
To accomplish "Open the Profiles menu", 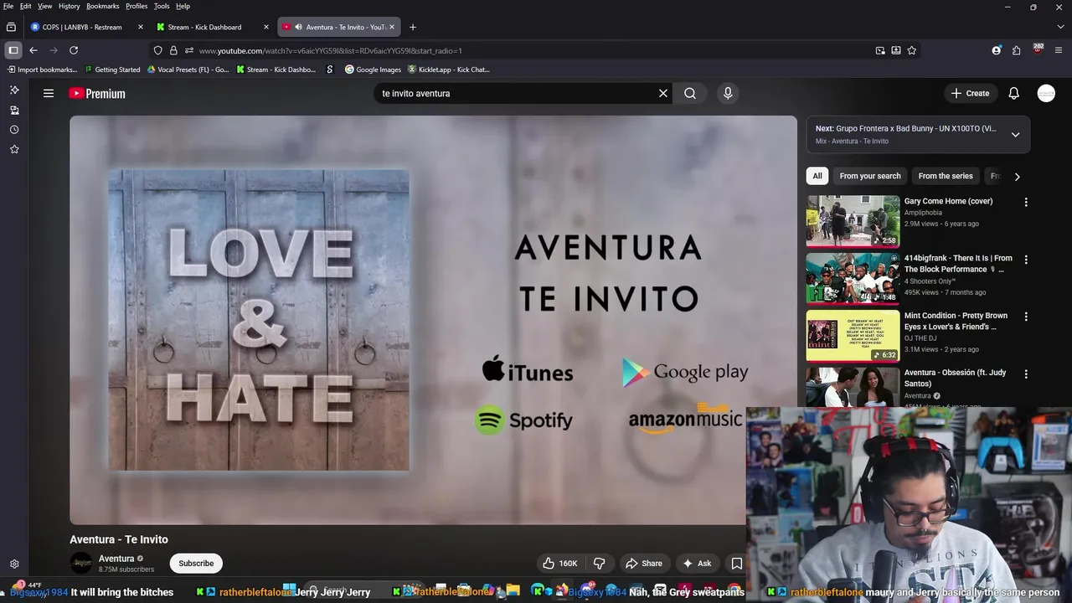I will pos(137,6).
